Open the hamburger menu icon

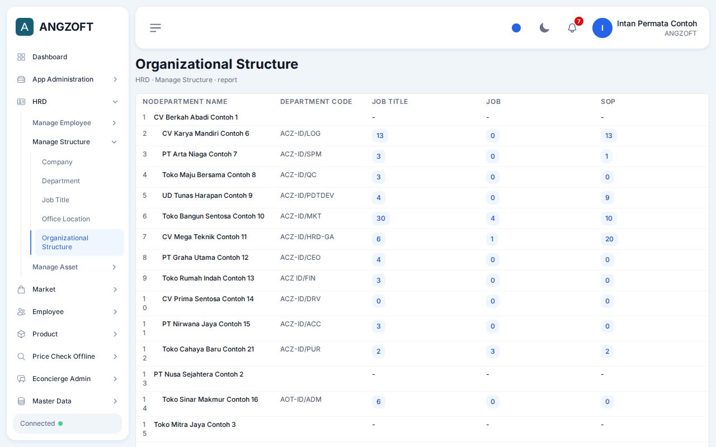tap(156, 28)
